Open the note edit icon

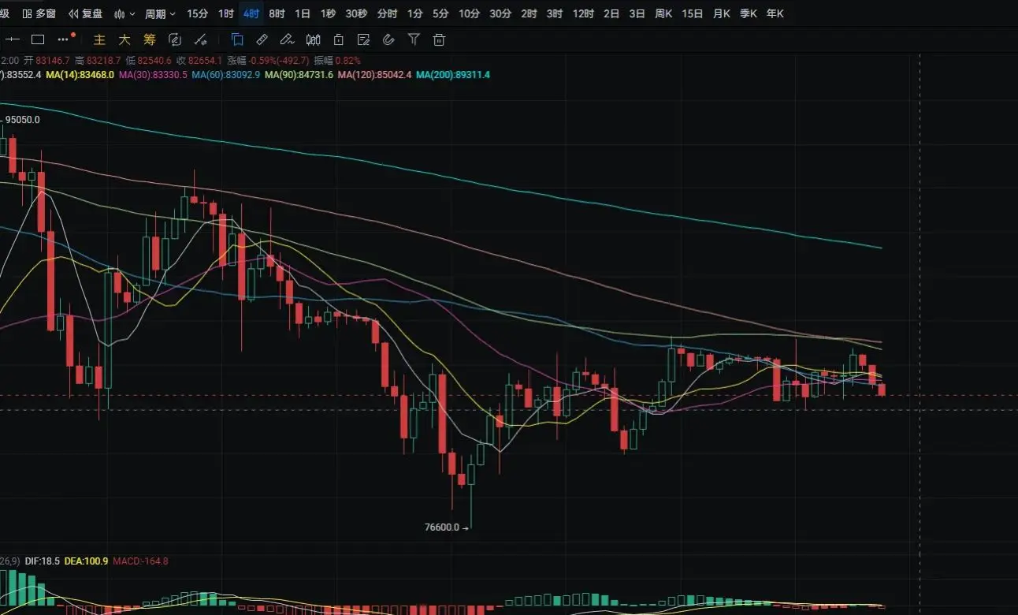(363, 39)
